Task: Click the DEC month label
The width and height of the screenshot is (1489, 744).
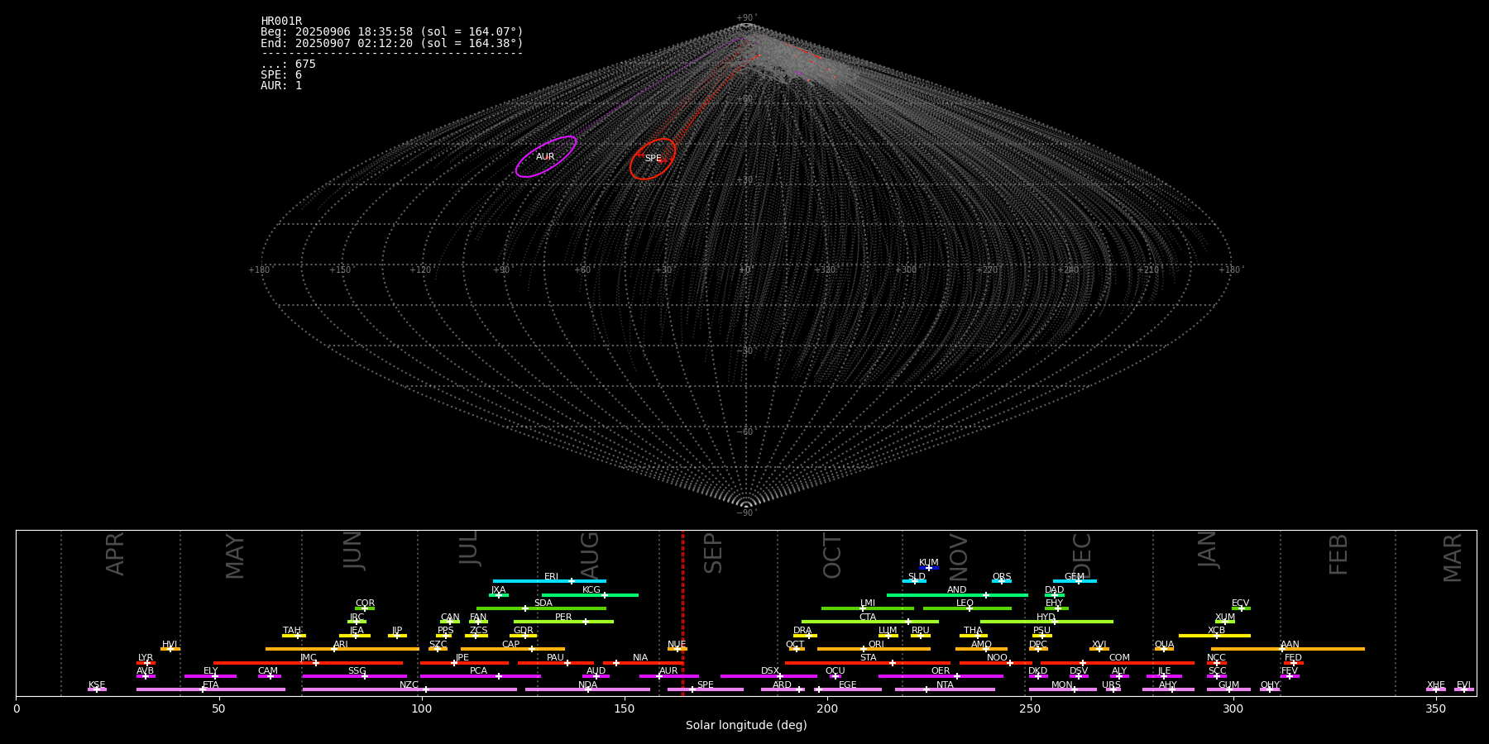Action: [x=1082, y=555]
